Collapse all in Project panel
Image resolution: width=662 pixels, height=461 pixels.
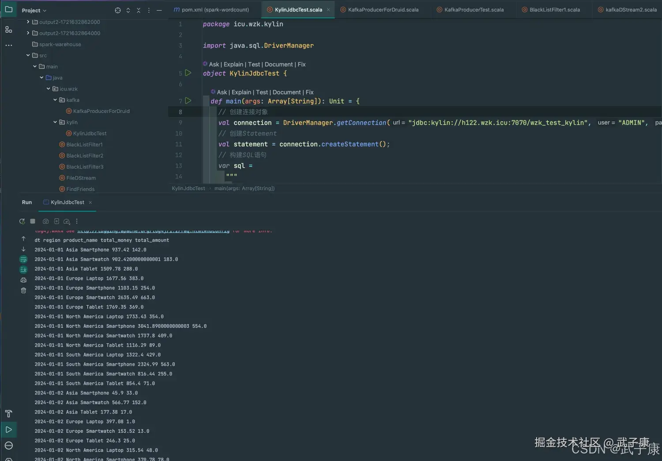click(x=139, y=10)
